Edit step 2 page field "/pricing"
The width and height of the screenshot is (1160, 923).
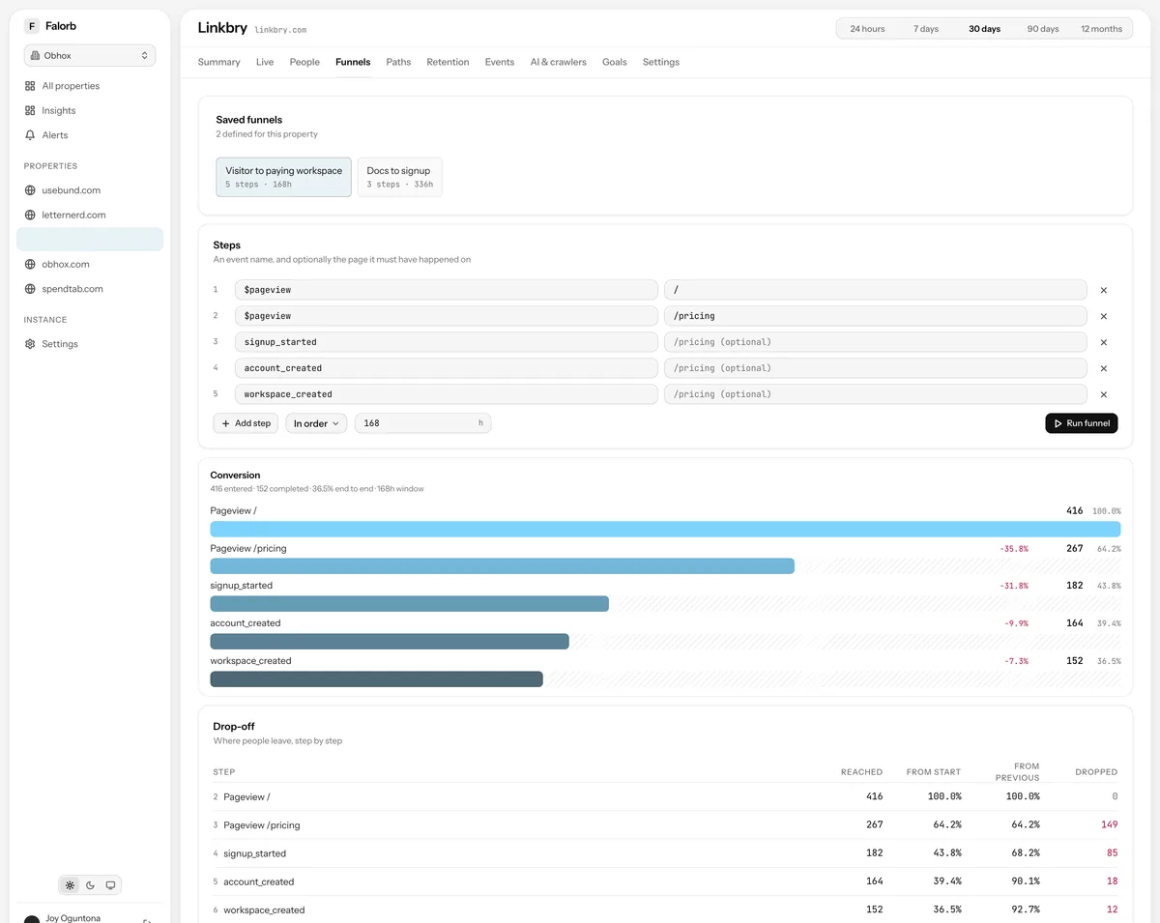tap(875, 316)
